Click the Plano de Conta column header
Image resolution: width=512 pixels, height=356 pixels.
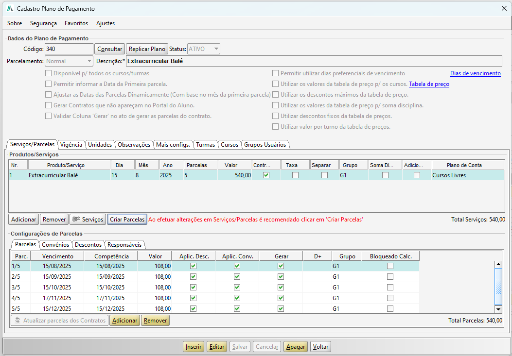pyautogui.click(x=468, y=165)
